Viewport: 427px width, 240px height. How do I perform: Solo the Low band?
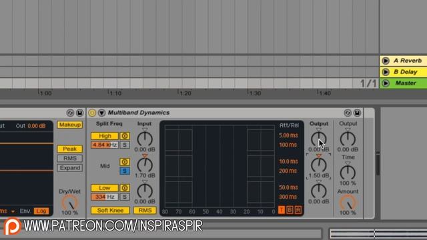coord(125,197)
